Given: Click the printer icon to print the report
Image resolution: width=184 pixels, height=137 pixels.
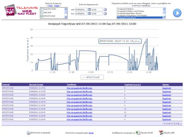Looking at the screenshot, I should tap(28, 133).
